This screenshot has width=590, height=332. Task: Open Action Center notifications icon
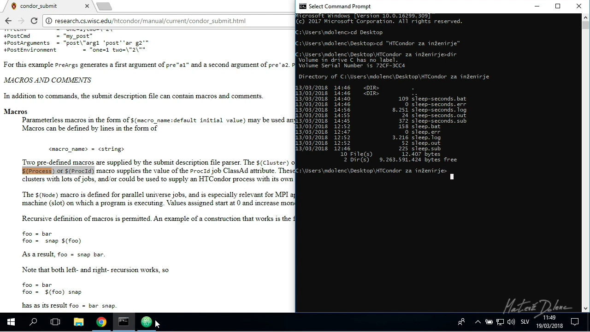tap(575, 322)
